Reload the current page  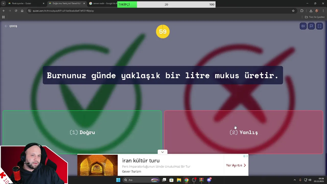click(x=16, y=11)
